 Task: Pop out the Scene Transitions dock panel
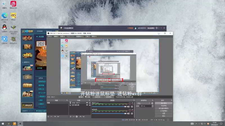[152, 100]
